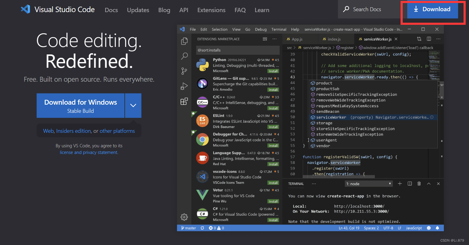Open the Selection menu
469x245 pixels.
[x=220, y=29]
